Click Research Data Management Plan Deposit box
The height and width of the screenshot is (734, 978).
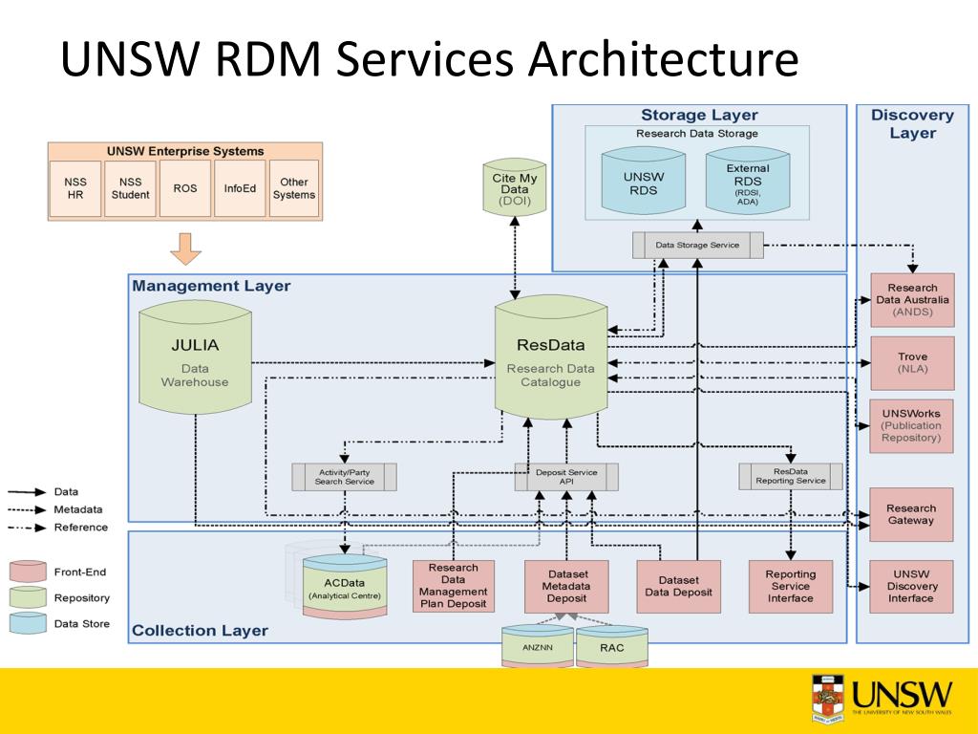(454, 586)
